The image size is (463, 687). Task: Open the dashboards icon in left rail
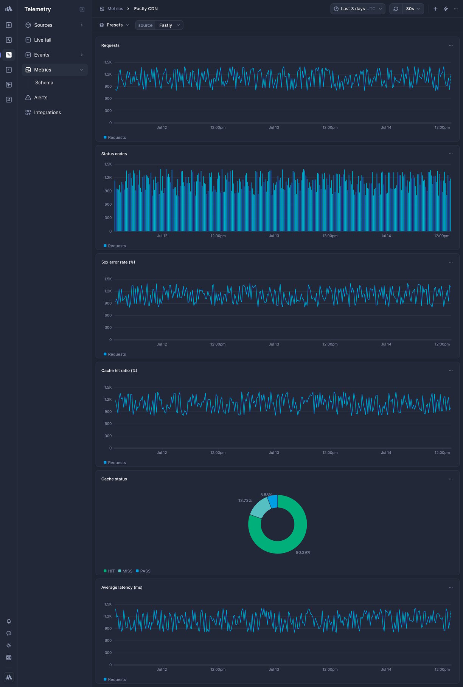[9, 85]
